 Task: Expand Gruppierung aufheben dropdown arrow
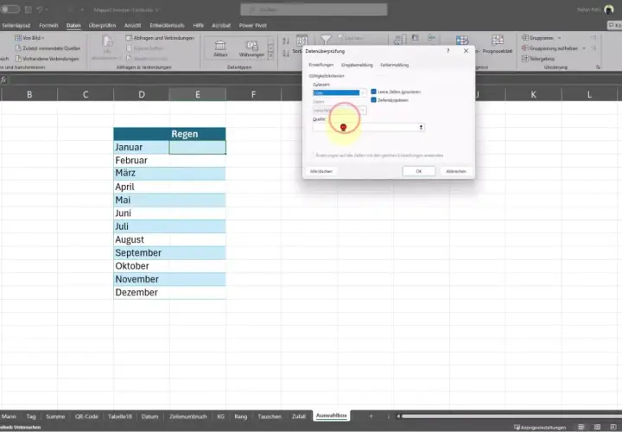click(584, 48)
